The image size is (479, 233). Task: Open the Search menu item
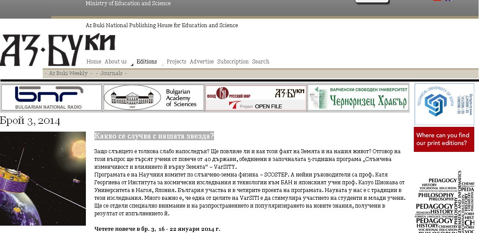tap(261, 61)
